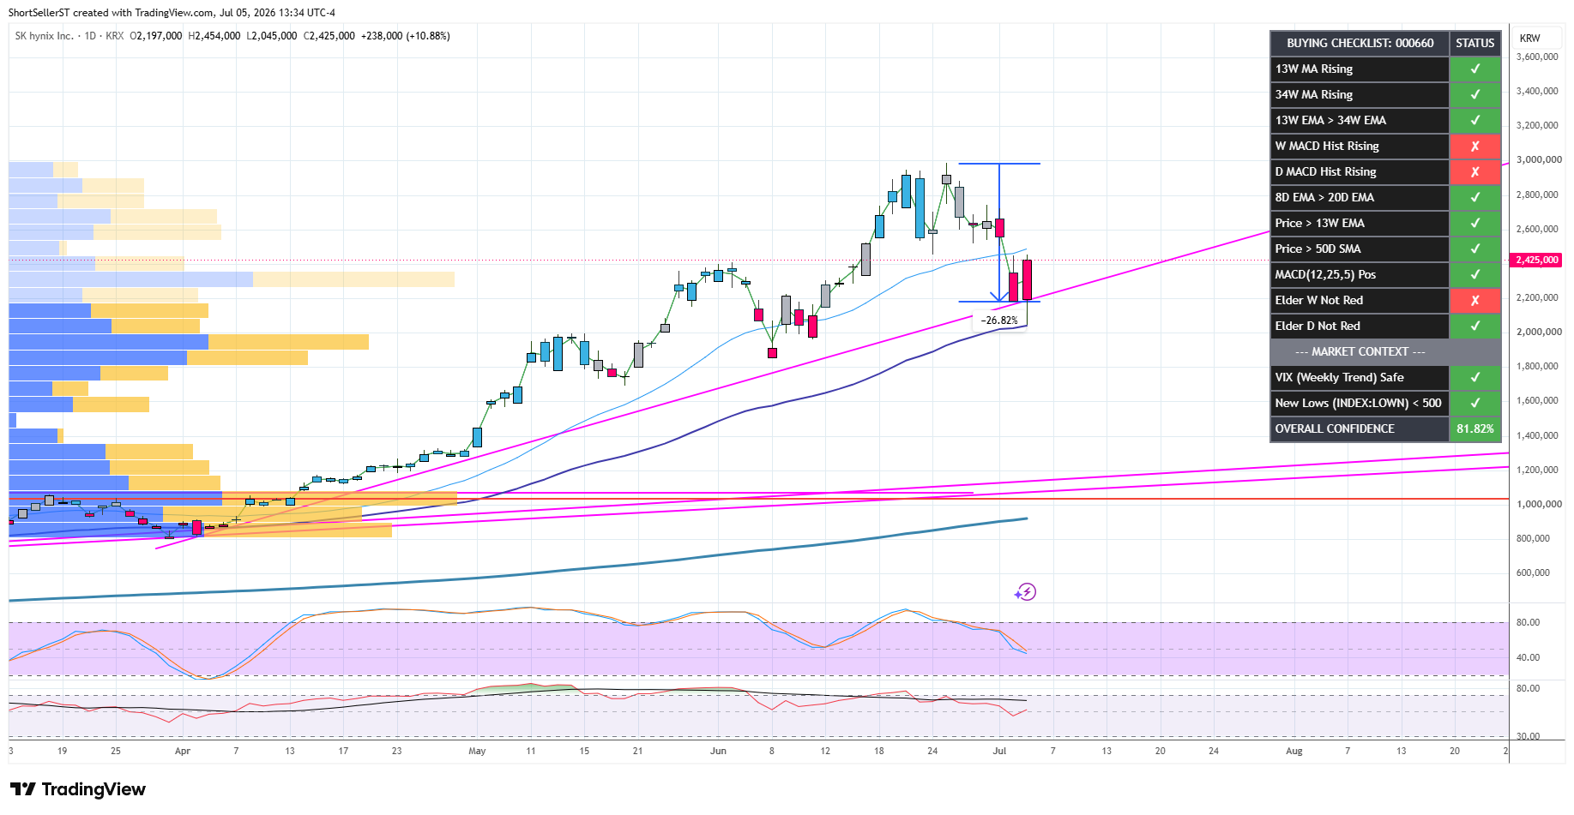1574x815 pixels.
Task: Select the KRW currency label on price axis
Action: (1529, 39)
